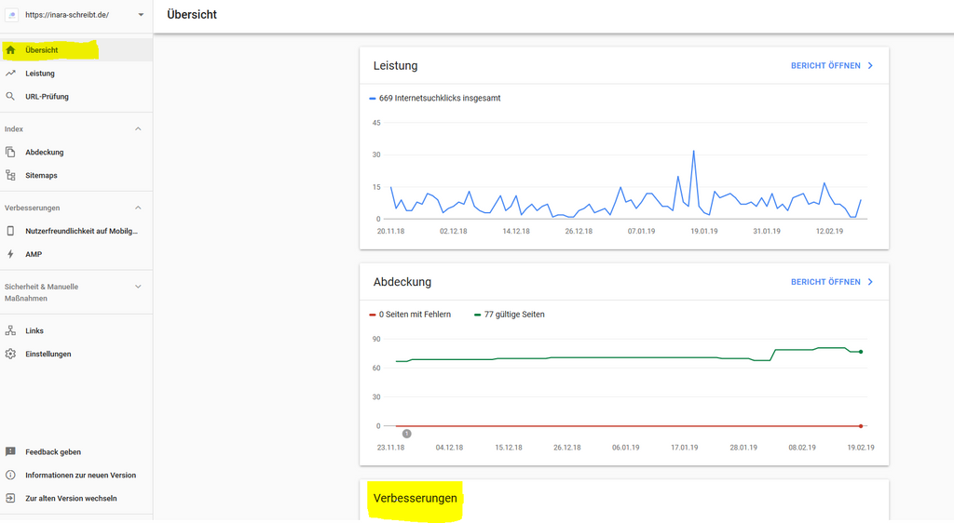954x523 pixels.
Task: Open Informationen zur neuen Version
Action: (80, 476)
